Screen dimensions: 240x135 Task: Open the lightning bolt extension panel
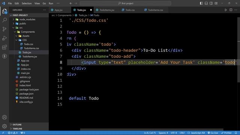4,56
